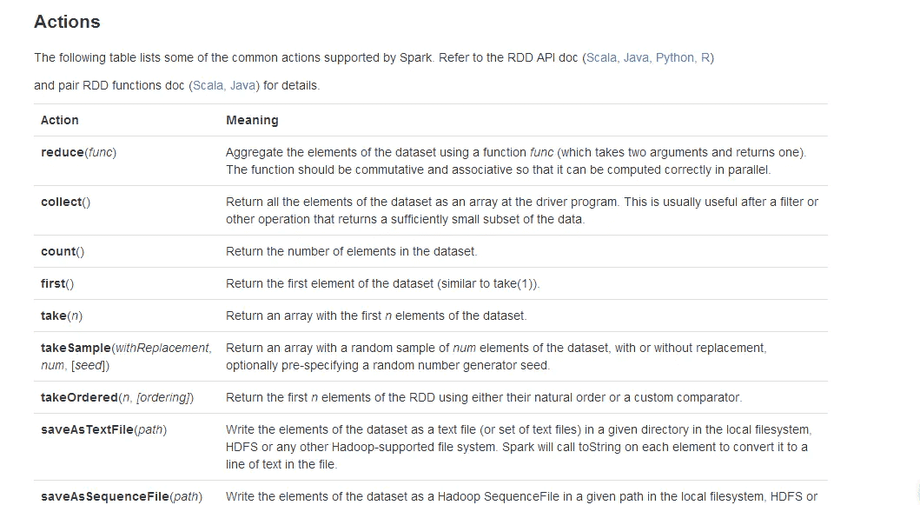
Task: Select the saveAsTextFile(path) action name
Action: [x=104, y=430]
